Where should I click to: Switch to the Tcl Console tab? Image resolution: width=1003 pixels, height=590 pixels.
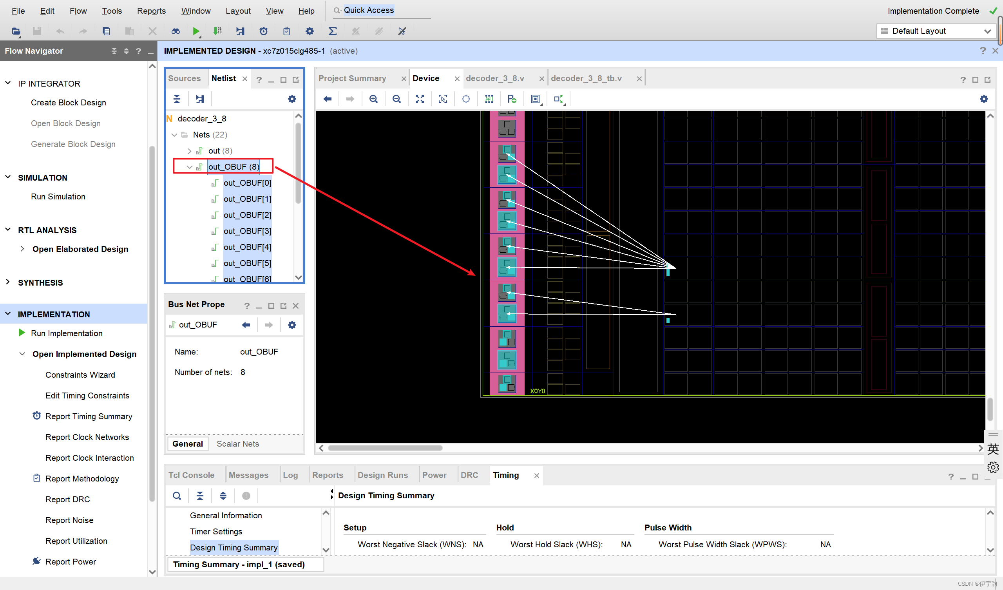click(x=192, y=475)
